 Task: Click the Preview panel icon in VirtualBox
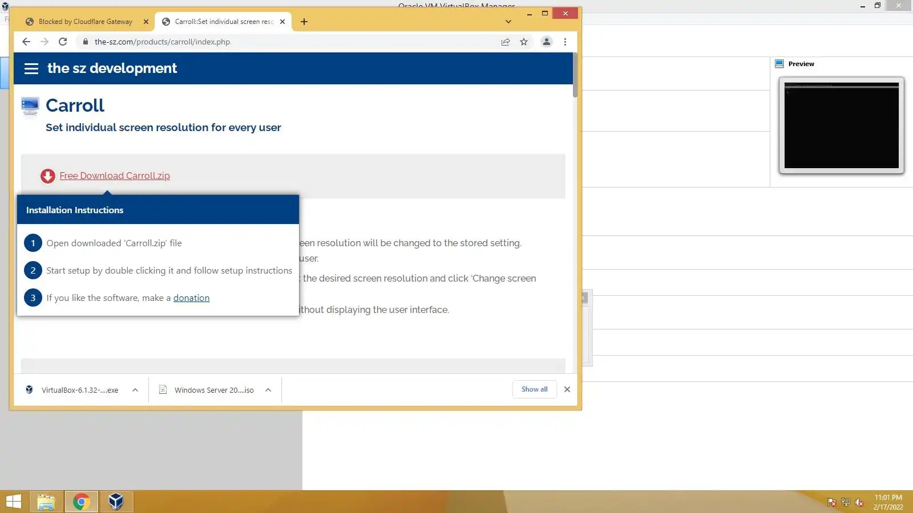click(x=779, y=64)
